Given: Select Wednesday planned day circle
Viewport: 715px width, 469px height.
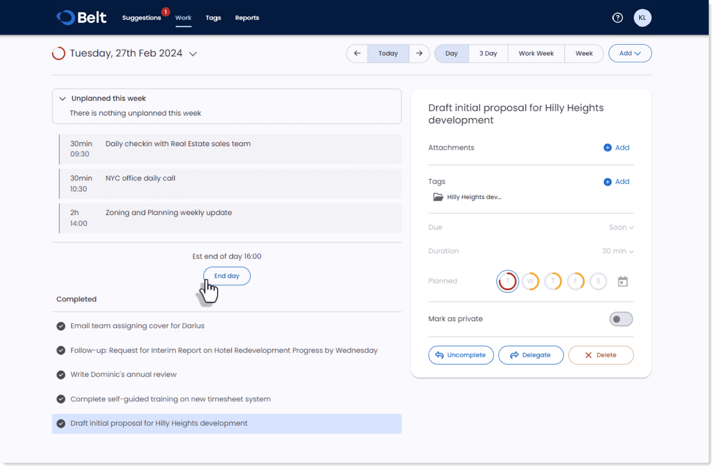Looking at the screenshot, I should (x=530, y=281).
